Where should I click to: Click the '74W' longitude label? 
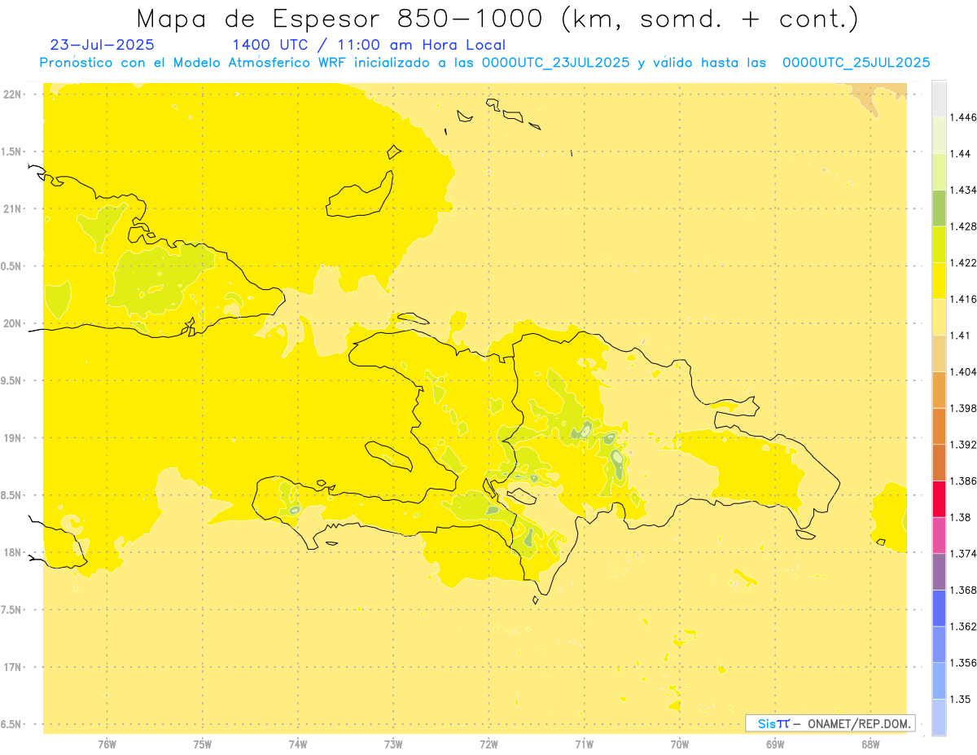[298, 744]
